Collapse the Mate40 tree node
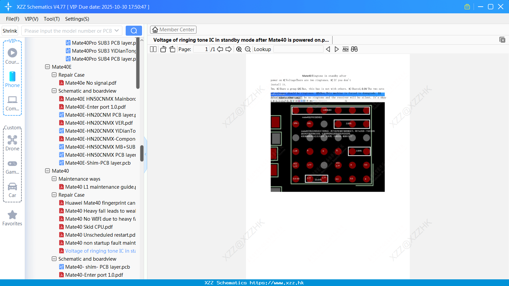Screen dimensions: 509x286 (47, 171)
